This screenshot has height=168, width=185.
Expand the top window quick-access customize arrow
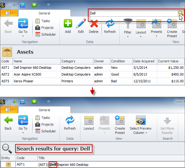click(x=48, y=5)
